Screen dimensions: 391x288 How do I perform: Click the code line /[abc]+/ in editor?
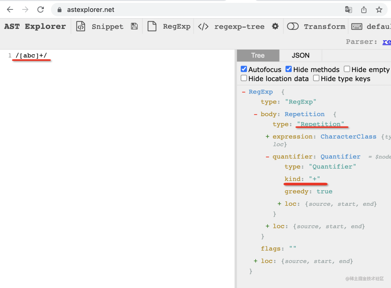tap(31, 55)
